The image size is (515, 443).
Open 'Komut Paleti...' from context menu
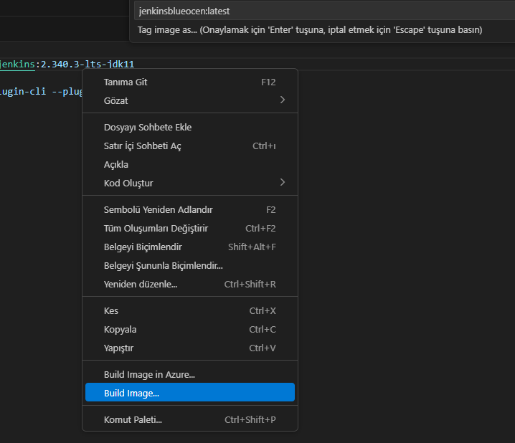pyautogui.click(x=133, y=420)
